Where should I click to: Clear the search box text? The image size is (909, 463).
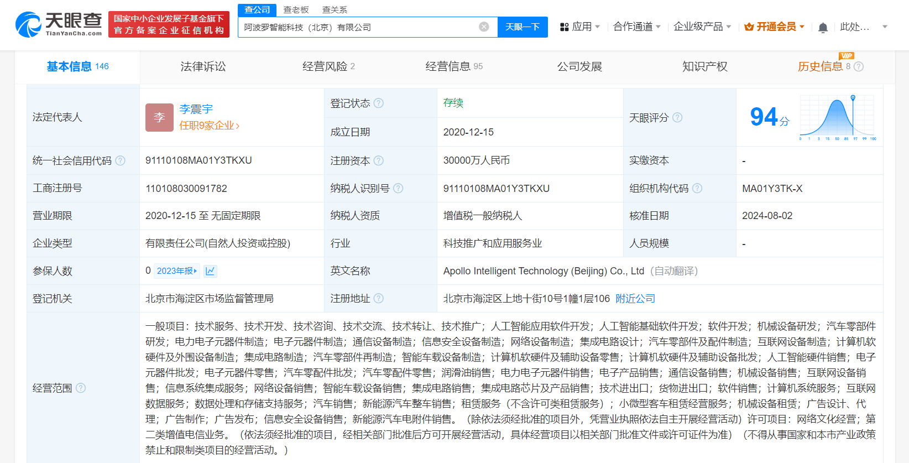484,27
